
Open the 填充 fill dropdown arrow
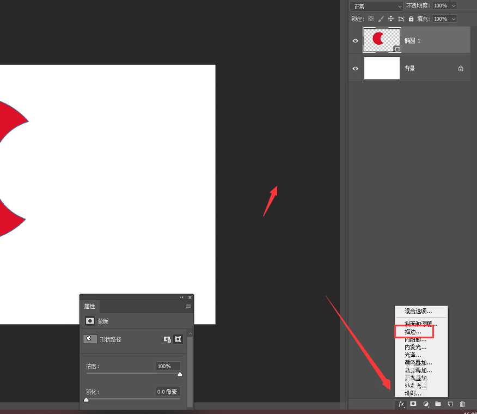(454, 19)
